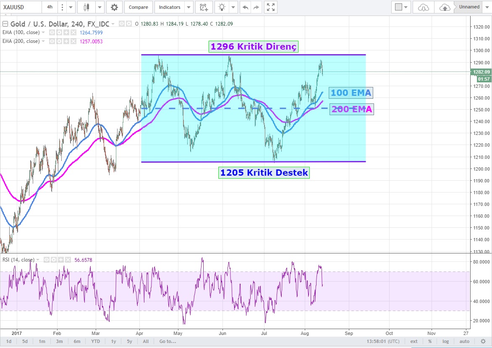Screen dimensions: 492x348
Task: Expand the chart style dropdown arrow
Action: coord(99,7)
